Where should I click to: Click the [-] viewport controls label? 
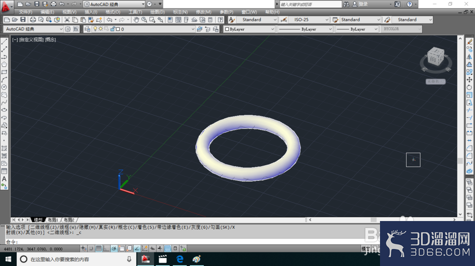coord(15,40)
